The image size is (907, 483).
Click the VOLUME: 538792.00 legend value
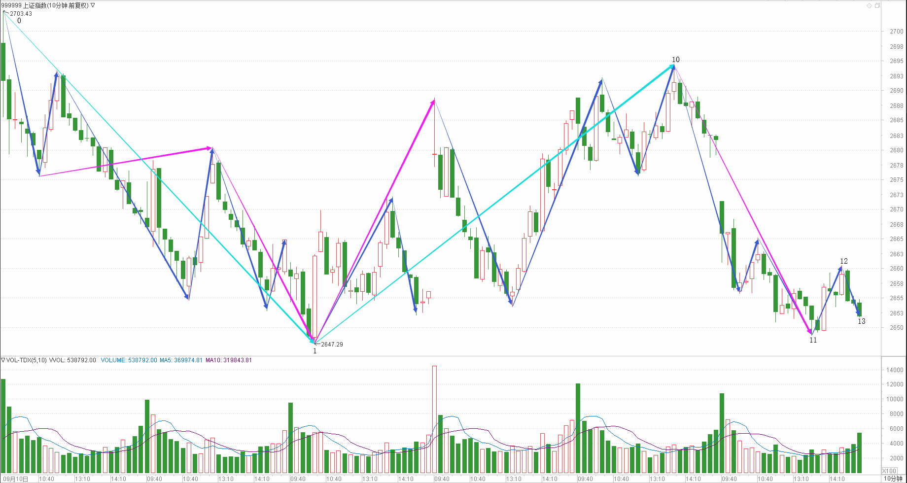click(x=129, y=360)
